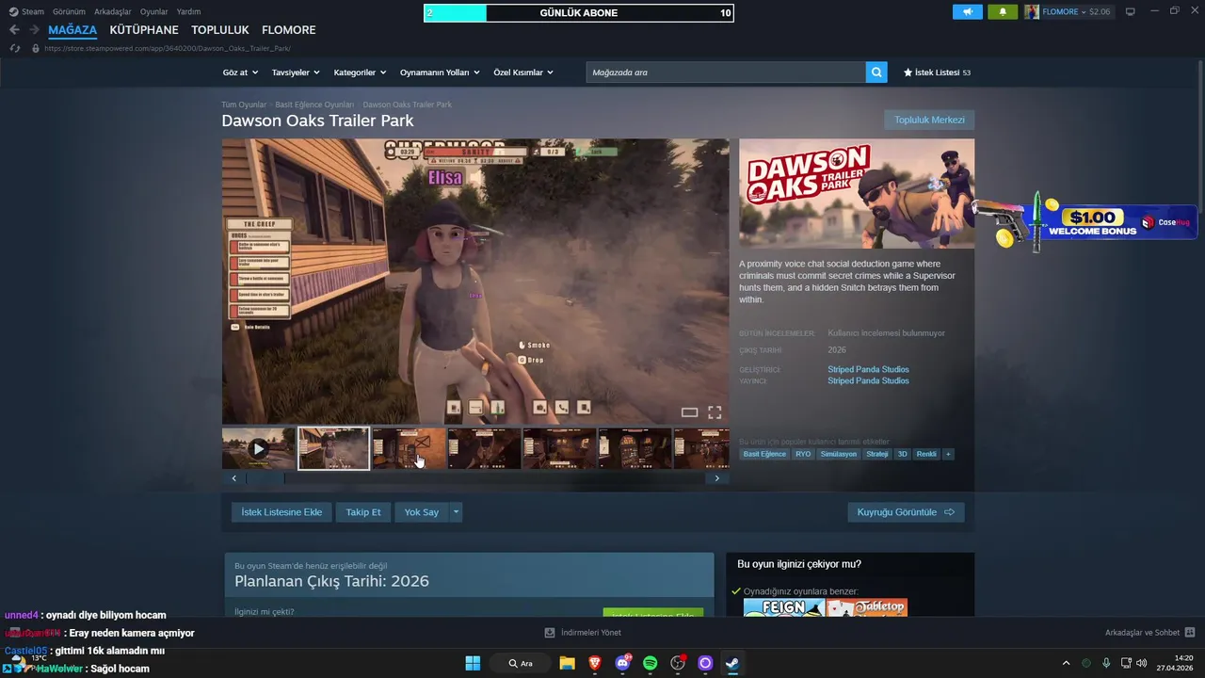
Task: Open the Arkadaşlar menu
Action: (x=113, y=11)
